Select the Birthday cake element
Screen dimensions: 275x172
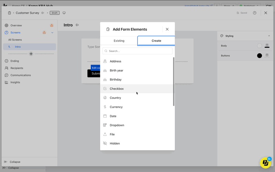click(115, 79)
